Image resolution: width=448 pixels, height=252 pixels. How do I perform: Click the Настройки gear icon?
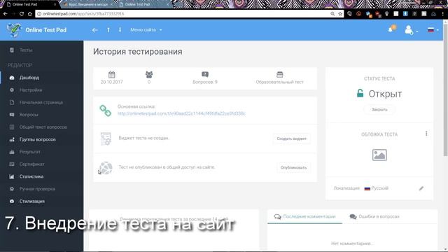[12, 90]
